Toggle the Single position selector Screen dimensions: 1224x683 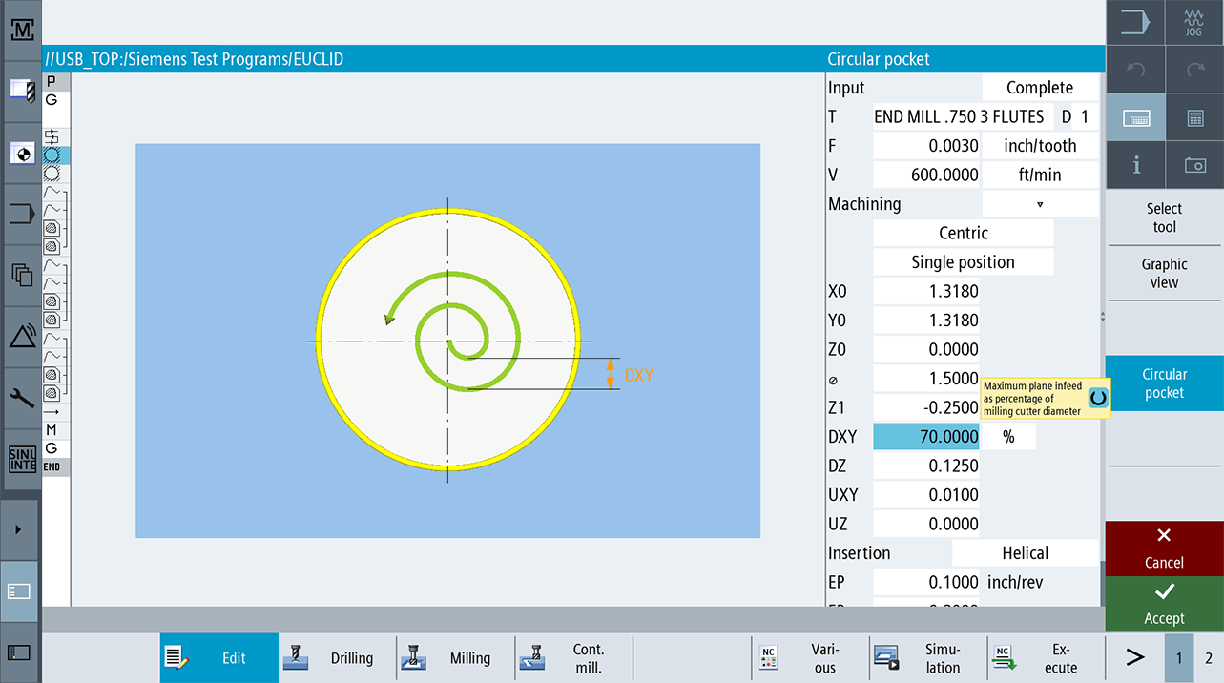[x=964, y=262]
